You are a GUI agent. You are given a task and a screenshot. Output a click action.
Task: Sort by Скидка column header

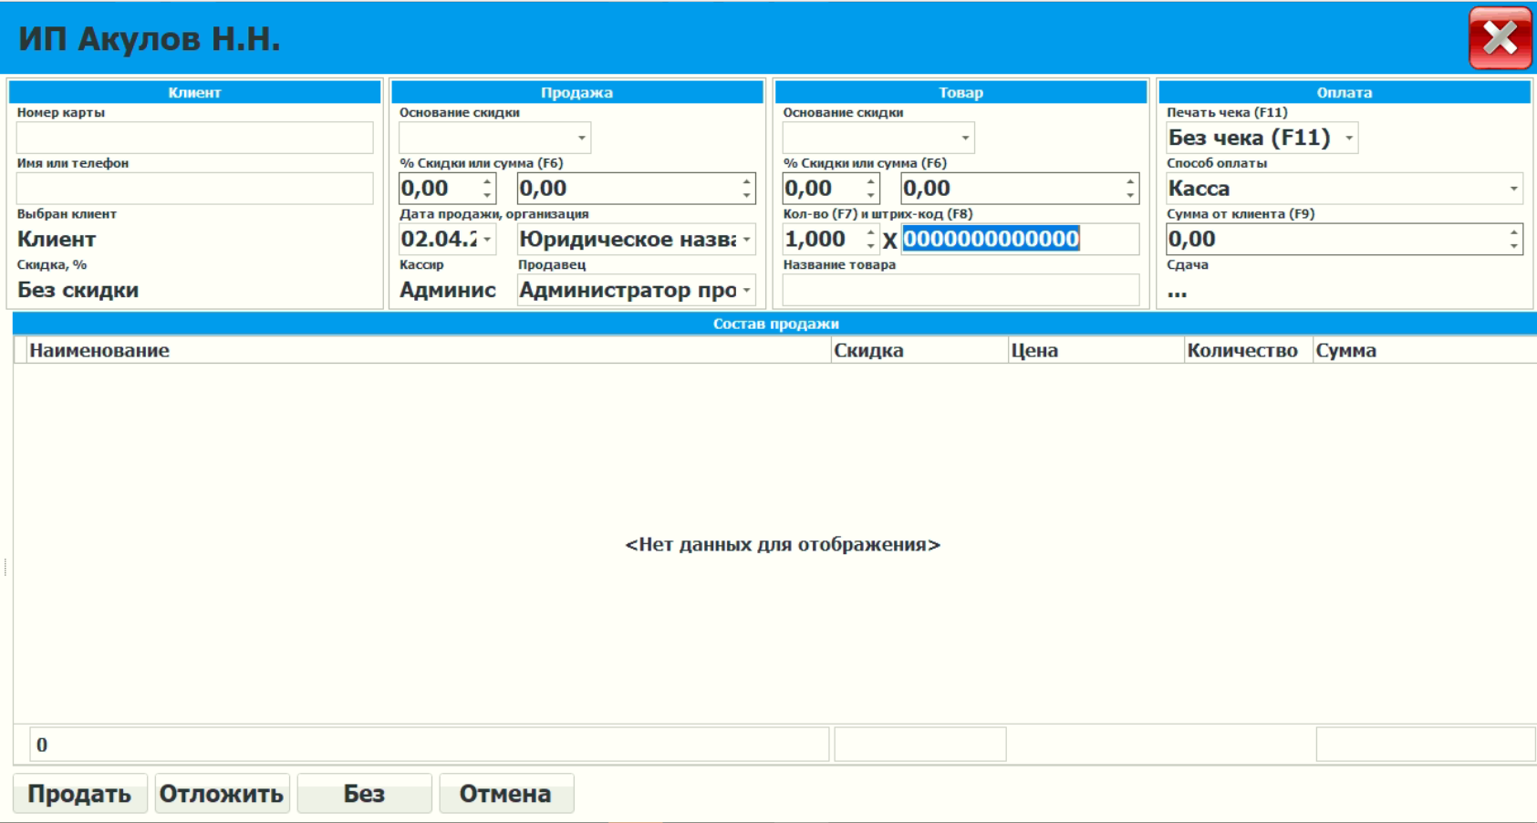click(x=919, y=350)
